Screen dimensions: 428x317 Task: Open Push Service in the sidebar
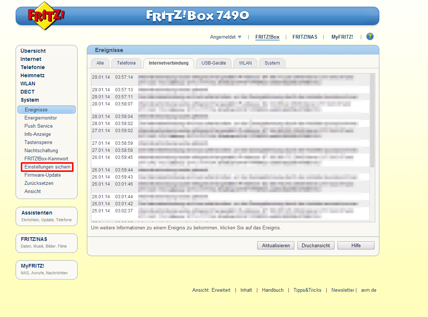(39, 126)
